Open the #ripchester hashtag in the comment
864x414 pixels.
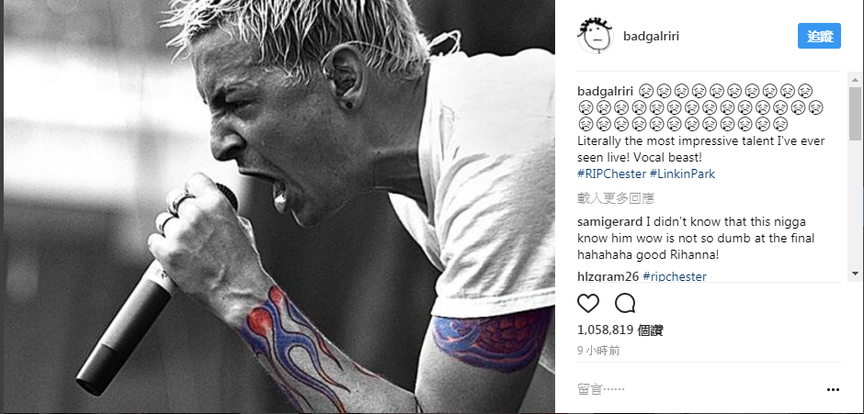[675, 275]
